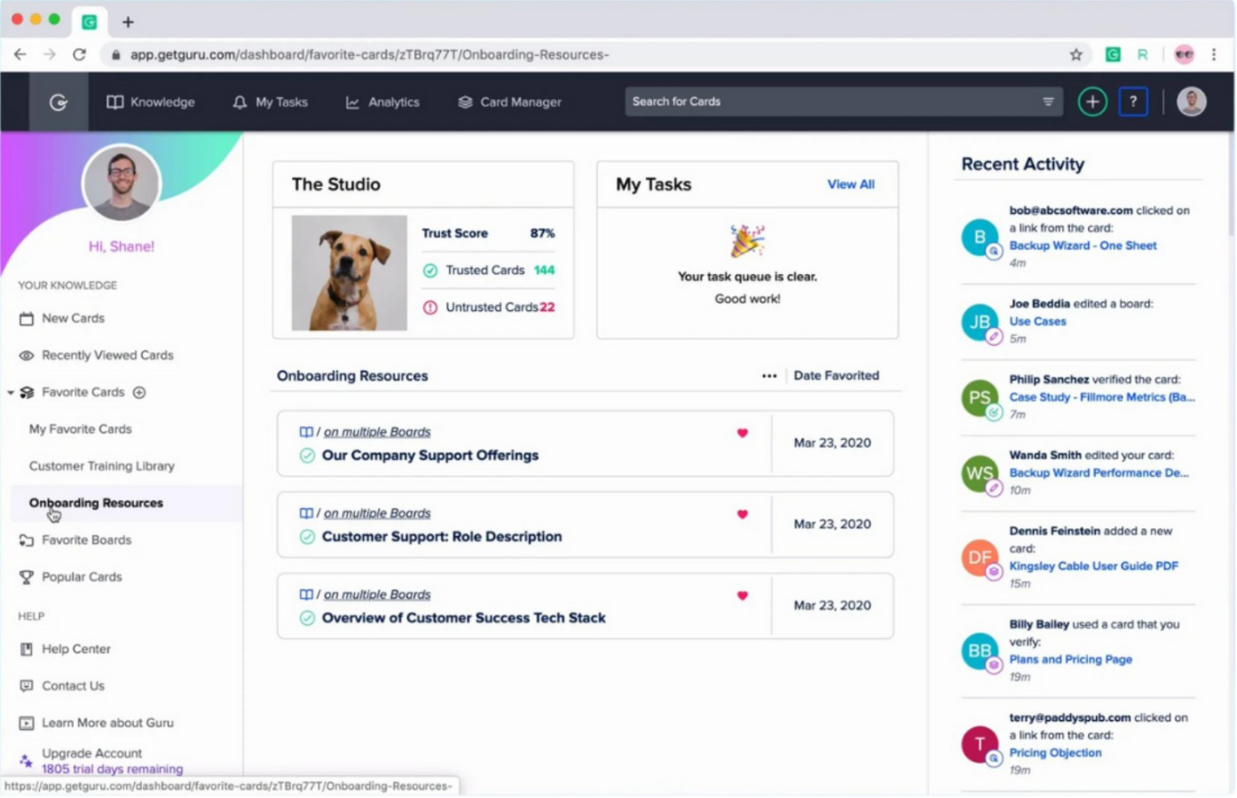Click View All in the My Tasks panel
This screenshot has height=798, width=1237.
[850, 184]
